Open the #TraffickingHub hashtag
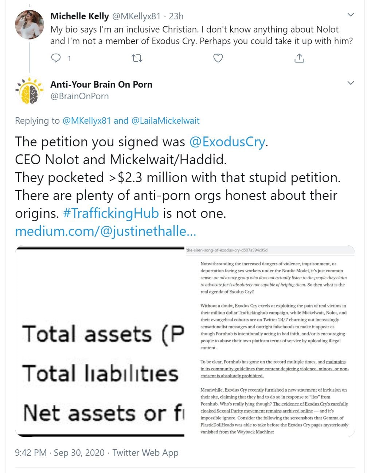 coord(111,213)
